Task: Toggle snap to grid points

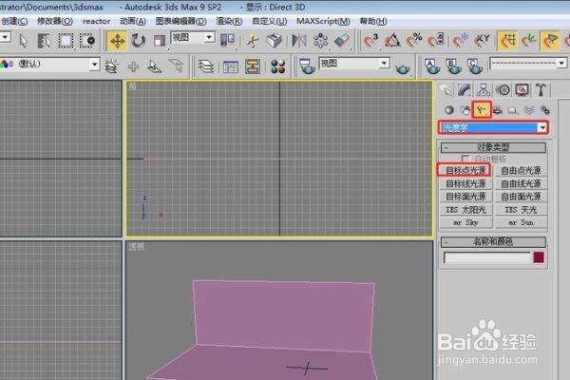Action: [x=507, y=41]
